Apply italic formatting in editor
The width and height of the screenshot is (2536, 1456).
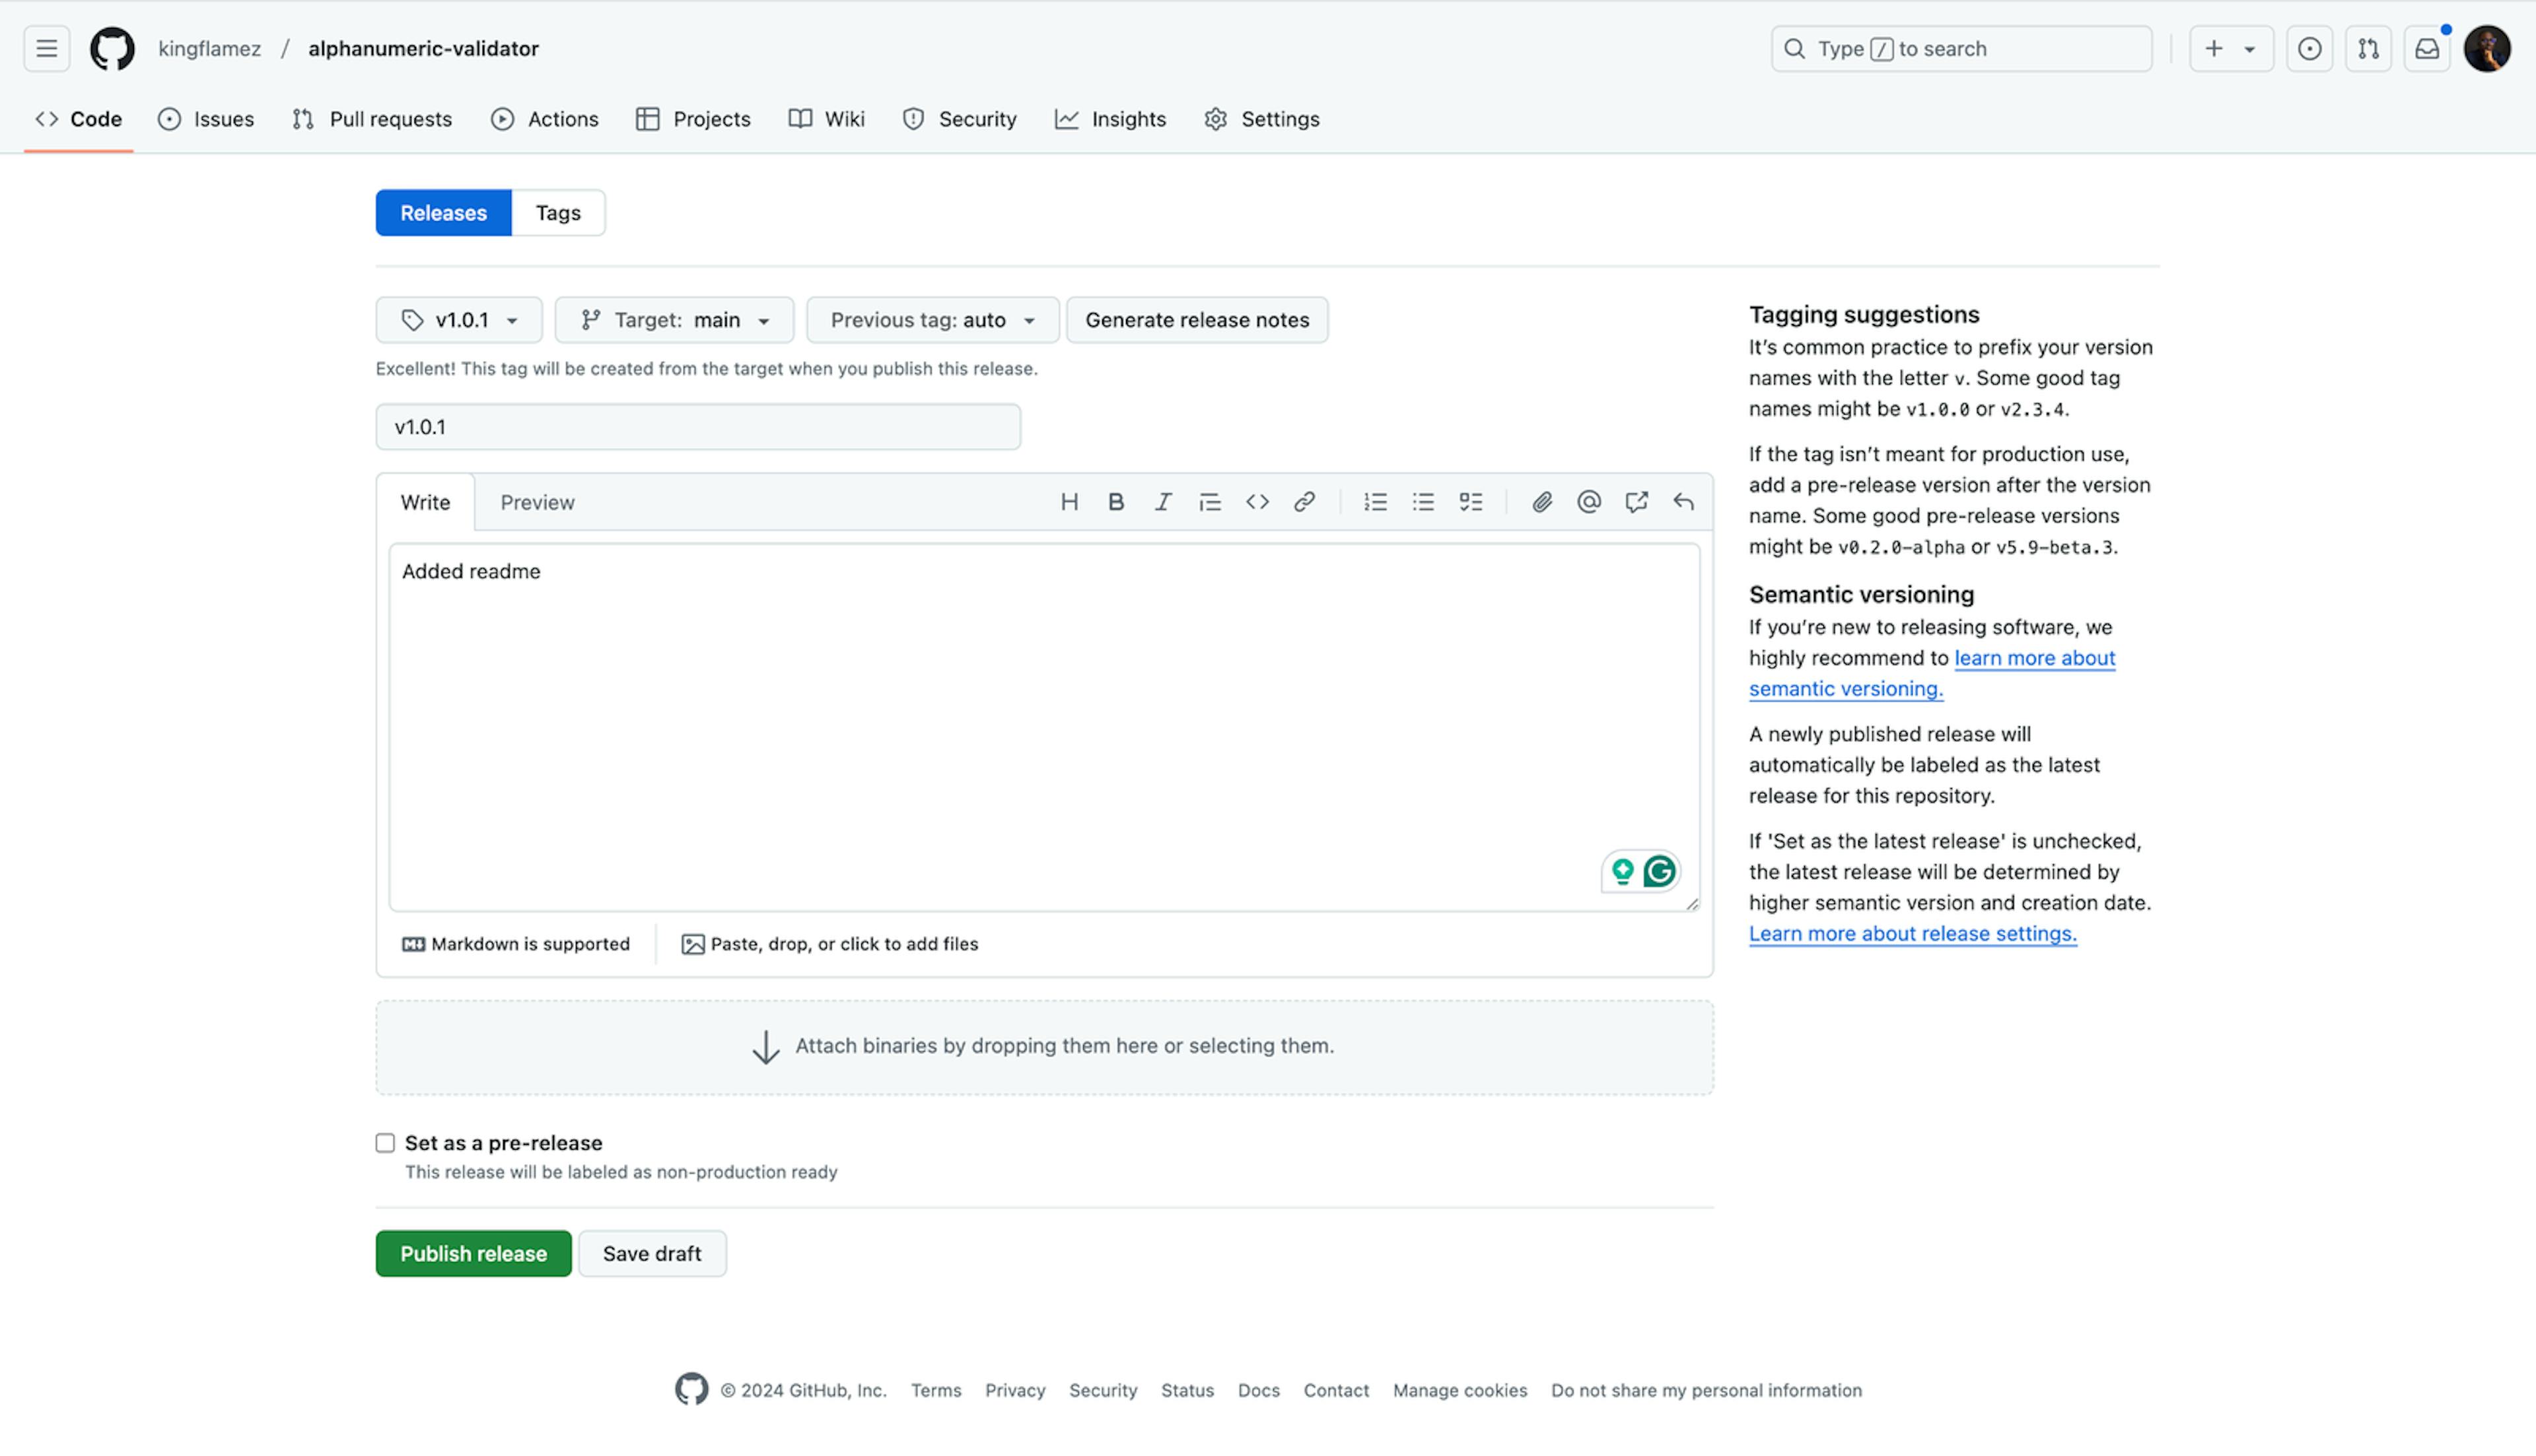click(1162, 502)
